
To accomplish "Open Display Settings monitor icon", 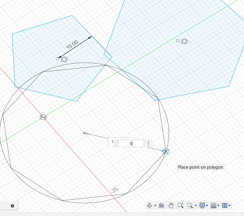I will (202, 205).
